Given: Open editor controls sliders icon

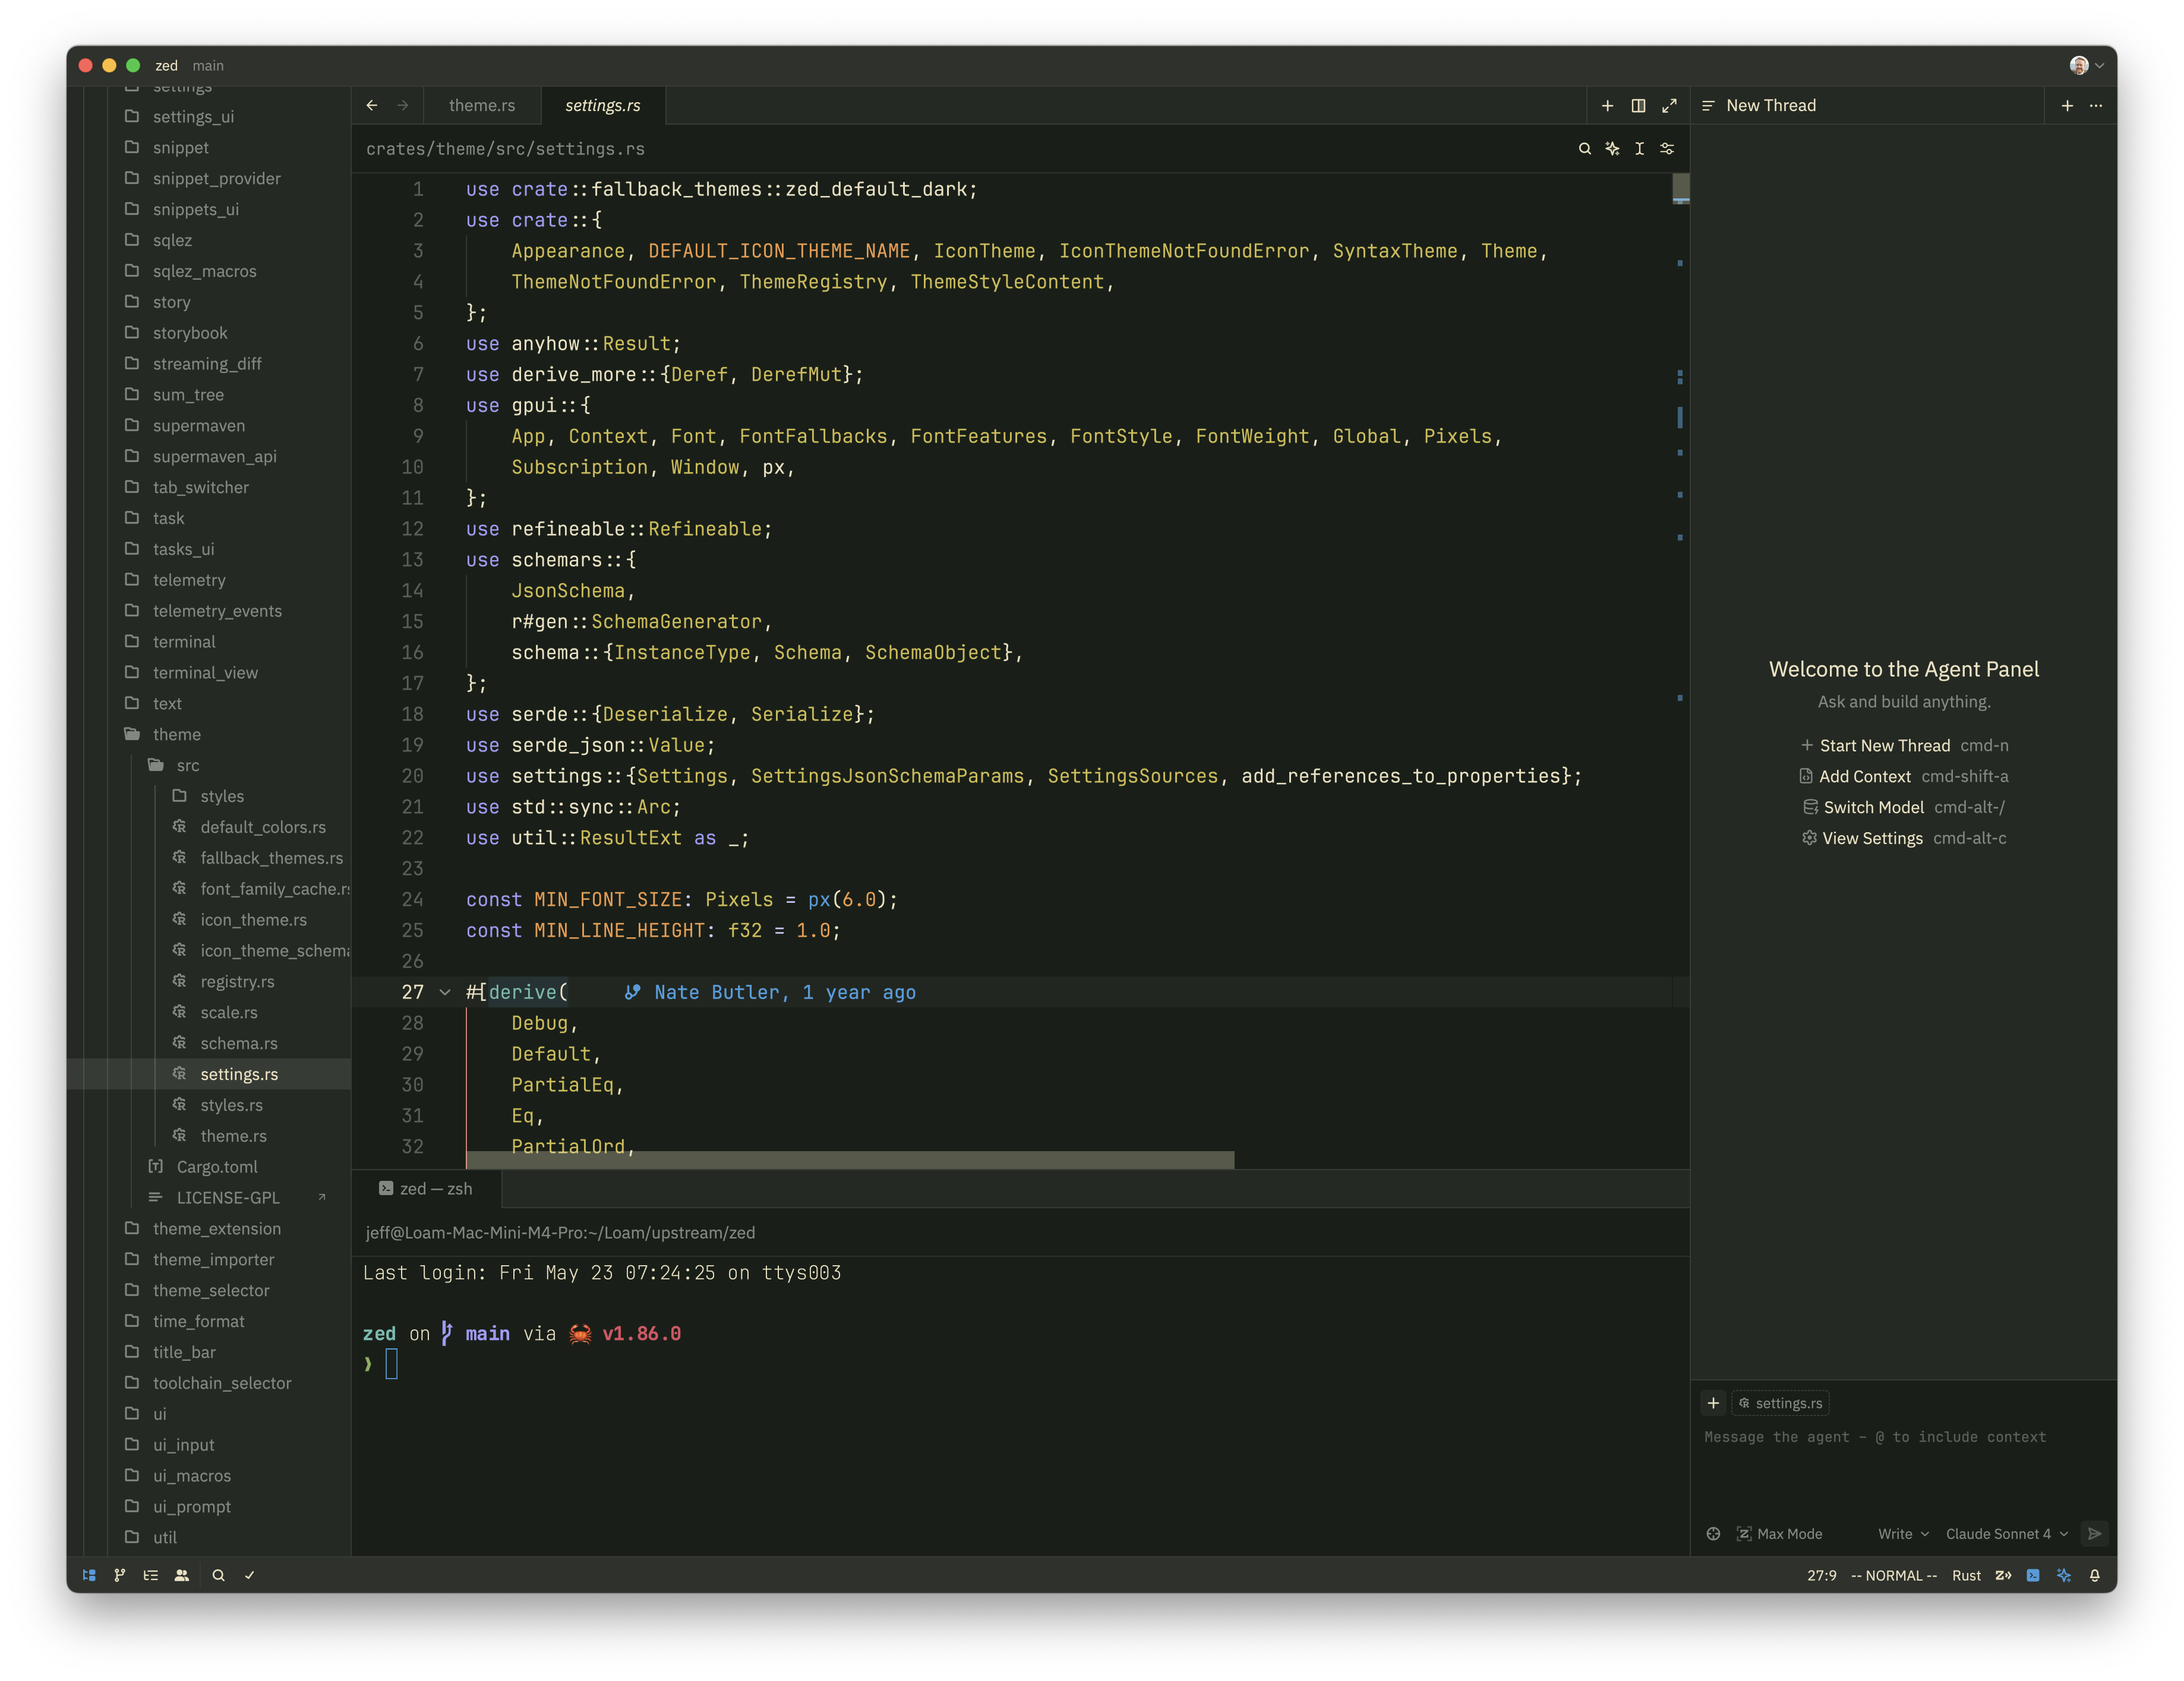Looking at the screenshot, I should pyautogui.click(x=1667, y=148).
